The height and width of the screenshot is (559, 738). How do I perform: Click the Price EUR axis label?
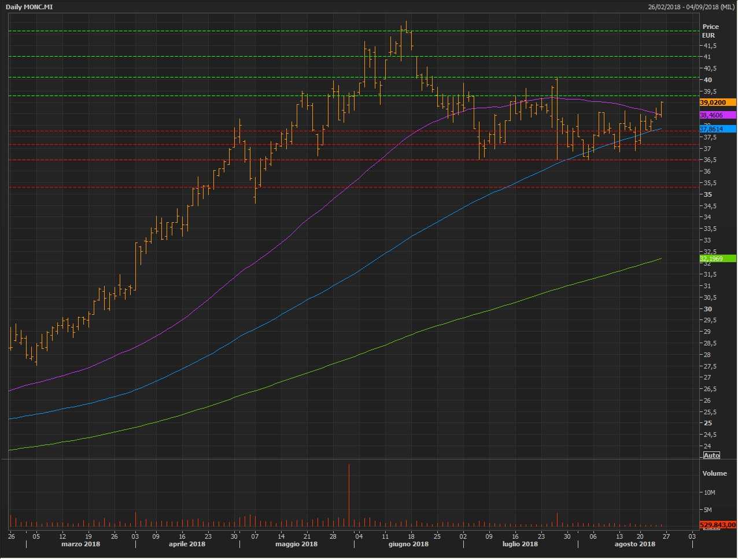click(x=710, y=31)
